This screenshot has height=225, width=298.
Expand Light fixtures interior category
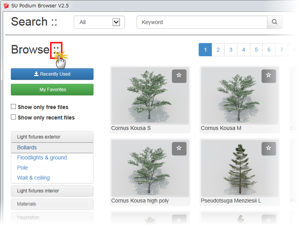[x=52, y=191]
